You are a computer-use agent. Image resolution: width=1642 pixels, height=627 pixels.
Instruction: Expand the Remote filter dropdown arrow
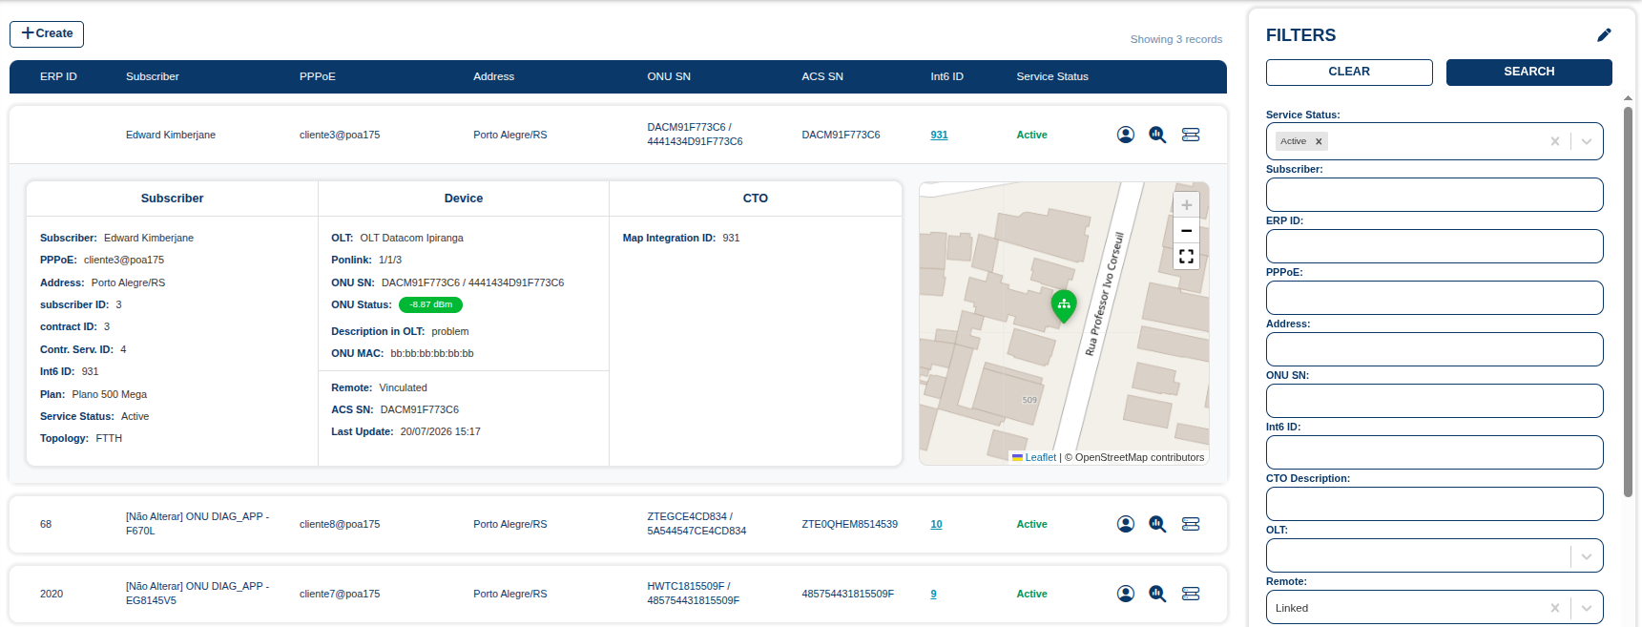coord(1587,608)
